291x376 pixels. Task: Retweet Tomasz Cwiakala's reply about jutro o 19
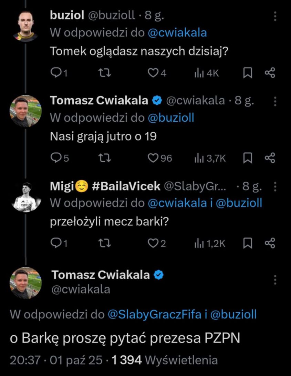click(x=105, y=159)
